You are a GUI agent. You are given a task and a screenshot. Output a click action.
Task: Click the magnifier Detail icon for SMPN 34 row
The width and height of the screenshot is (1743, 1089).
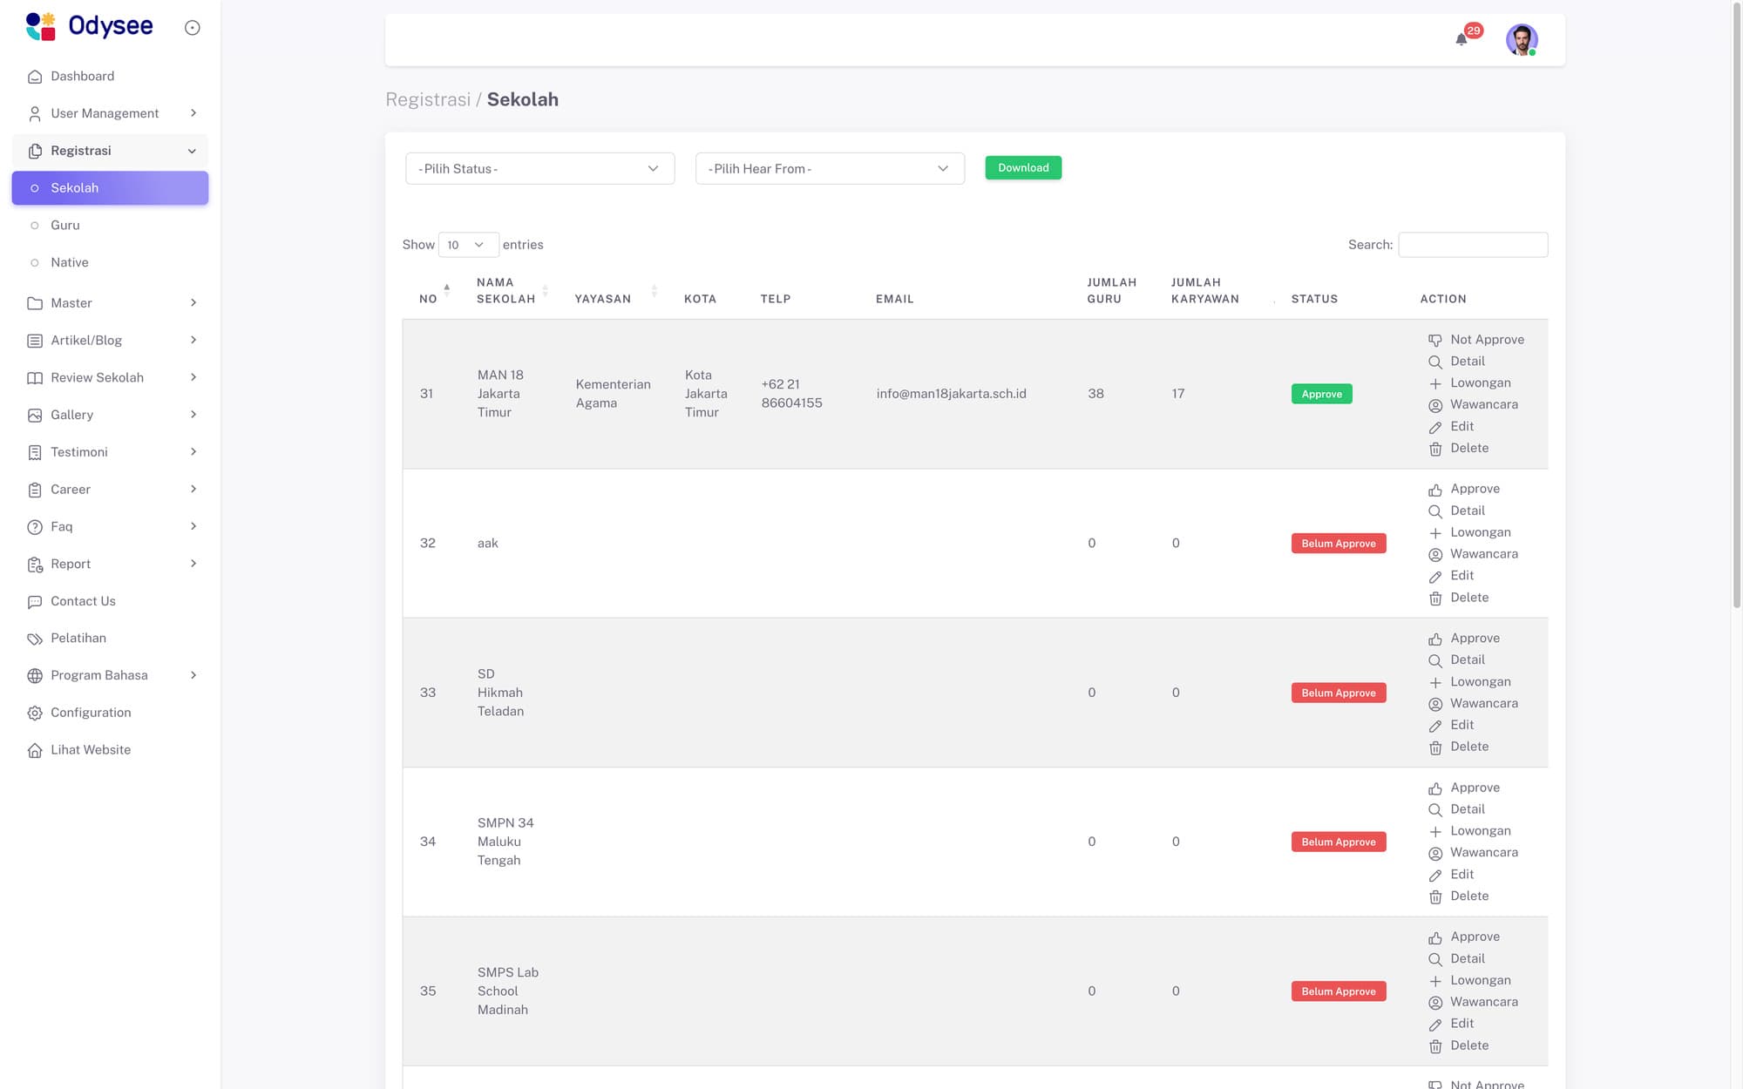1435,810
